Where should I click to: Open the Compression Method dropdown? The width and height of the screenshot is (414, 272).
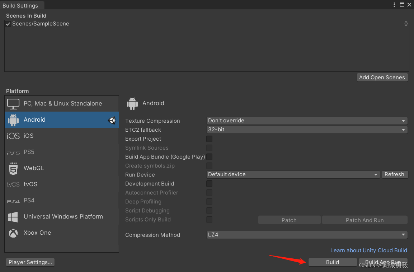(x=307, y=235)
